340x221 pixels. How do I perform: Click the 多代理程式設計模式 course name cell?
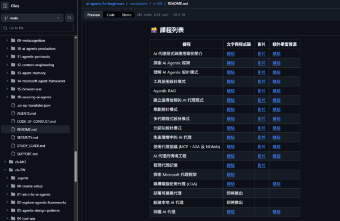(x=186, y=119)
